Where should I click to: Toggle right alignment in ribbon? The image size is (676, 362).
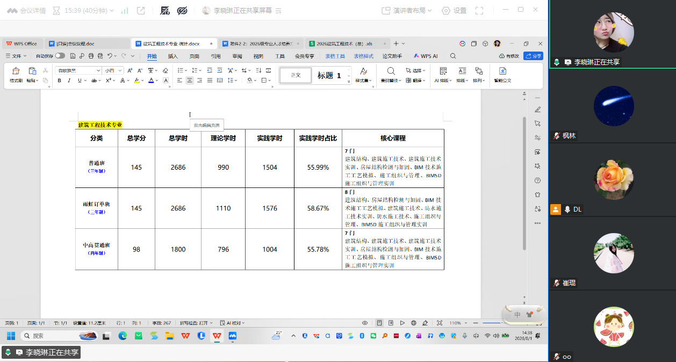(200, 81)
